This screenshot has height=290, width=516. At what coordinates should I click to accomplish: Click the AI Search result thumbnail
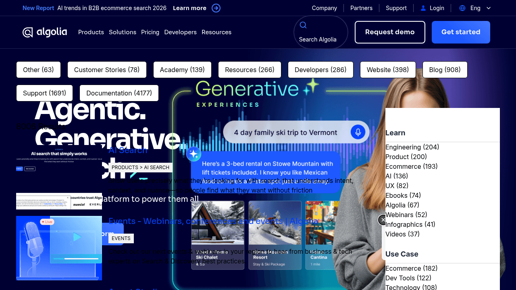59,177
